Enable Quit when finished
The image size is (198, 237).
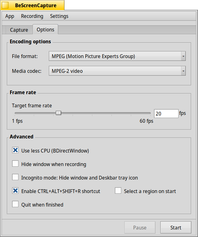pos(15,204)
